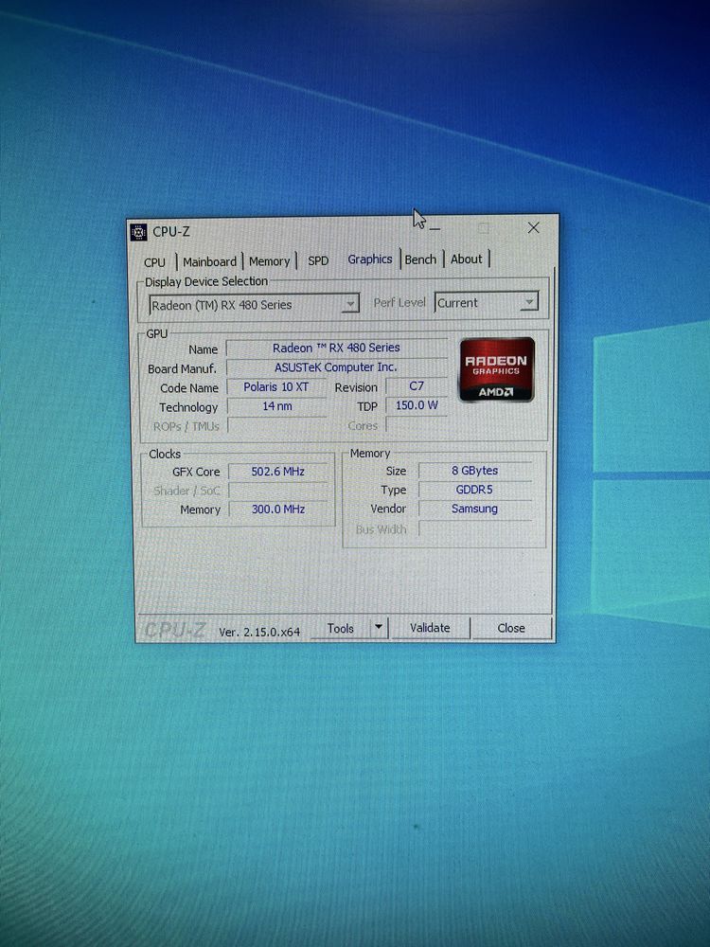Switch to the Bench tab
The image size is (710, 947).
coord(420,259)
